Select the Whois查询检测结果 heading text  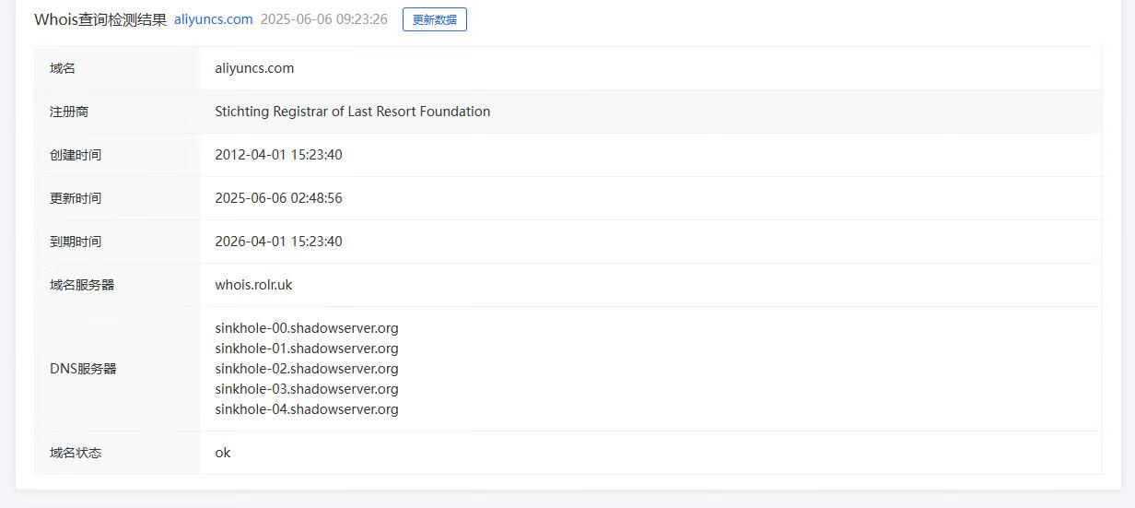100,19
